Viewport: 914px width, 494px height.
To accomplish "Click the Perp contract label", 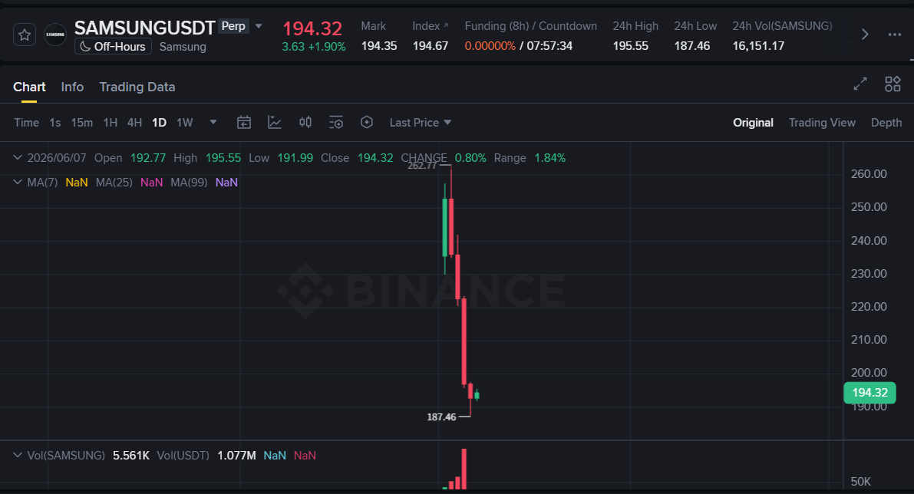I will coord(233,26).
